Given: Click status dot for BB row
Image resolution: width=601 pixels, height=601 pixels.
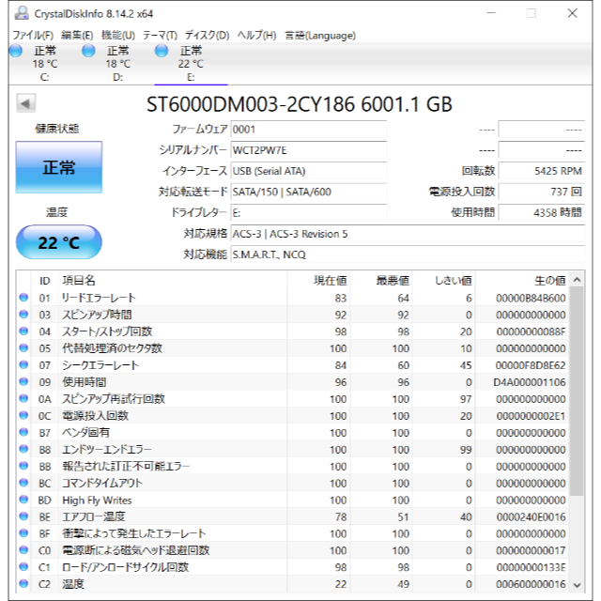Looking at the screenshot, I should [23, 466].
